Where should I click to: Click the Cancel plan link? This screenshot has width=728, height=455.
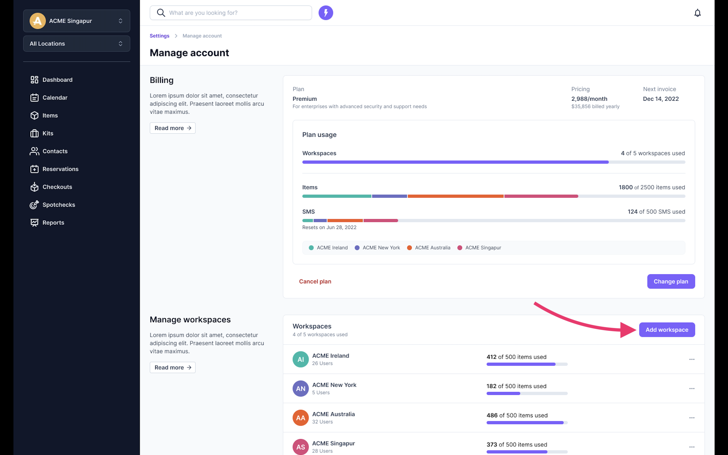(315, 281)
